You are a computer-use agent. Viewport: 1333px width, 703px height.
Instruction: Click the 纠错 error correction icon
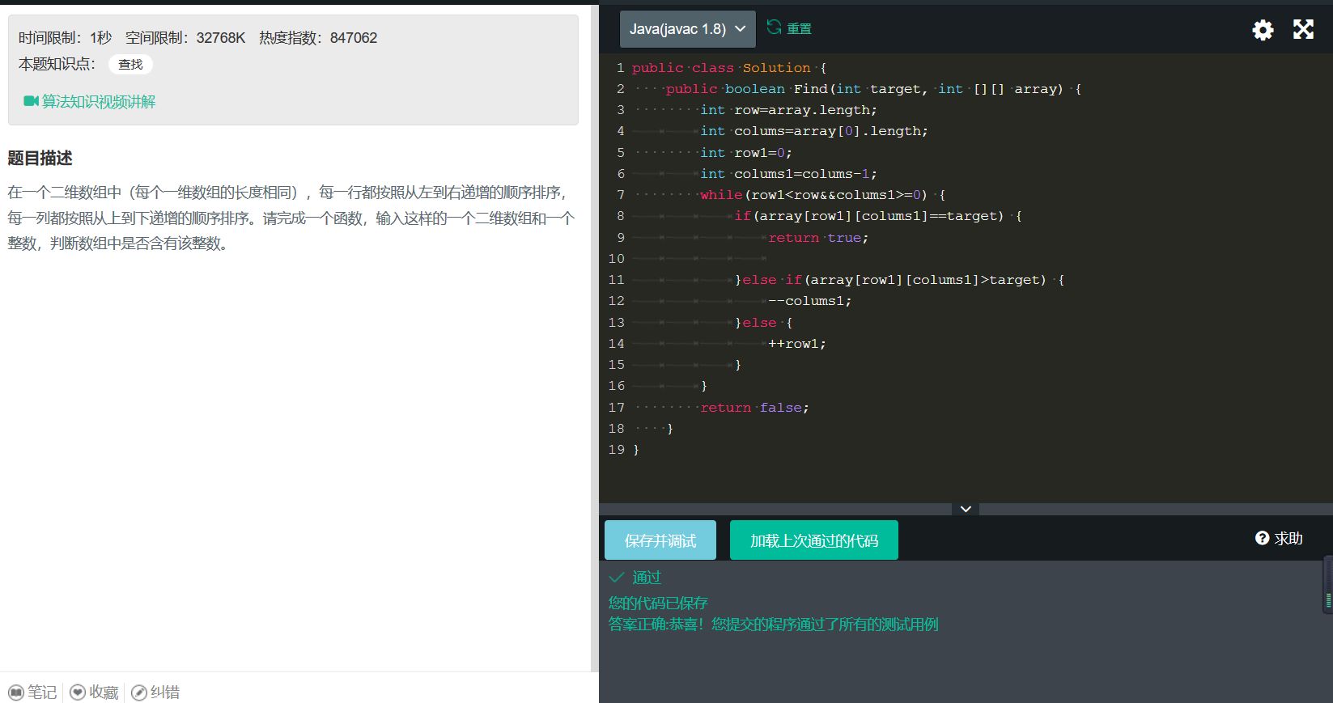(139, 692)
